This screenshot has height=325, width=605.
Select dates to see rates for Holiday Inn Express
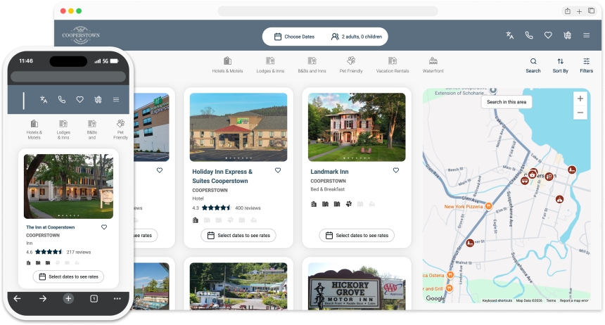pyautogui.click(x=238, y=236)
